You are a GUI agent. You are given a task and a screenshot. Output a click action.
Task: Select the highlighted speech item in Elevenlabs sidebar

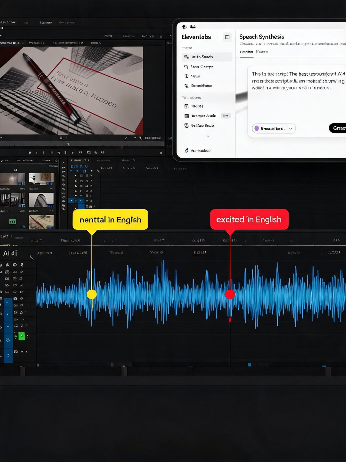[x=207, y=57]
